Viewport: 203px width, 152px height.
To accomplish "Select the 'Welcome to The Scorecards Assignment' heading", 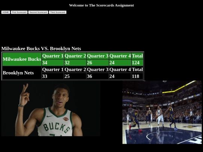I will [x=101, y=5].
